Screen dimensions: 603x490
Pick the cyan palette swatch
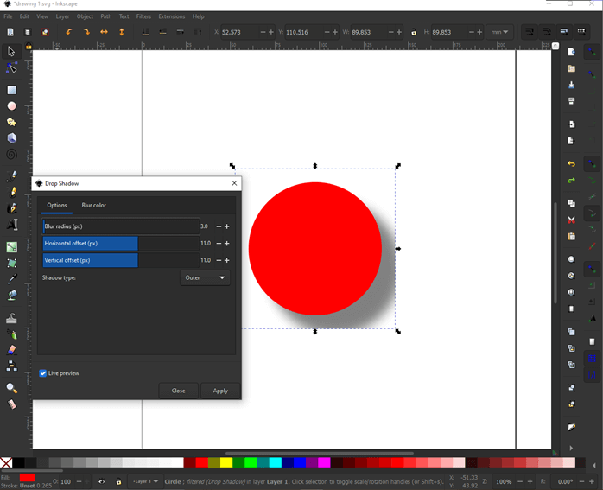pos(276,462)
